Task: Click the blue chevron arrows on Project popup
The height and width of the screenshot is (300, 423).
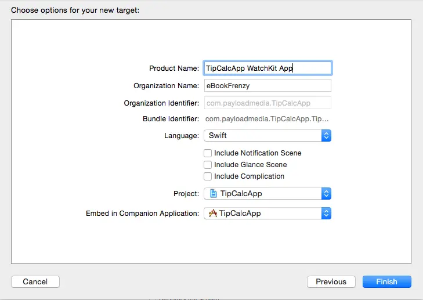Action: (x=326, y=194)
